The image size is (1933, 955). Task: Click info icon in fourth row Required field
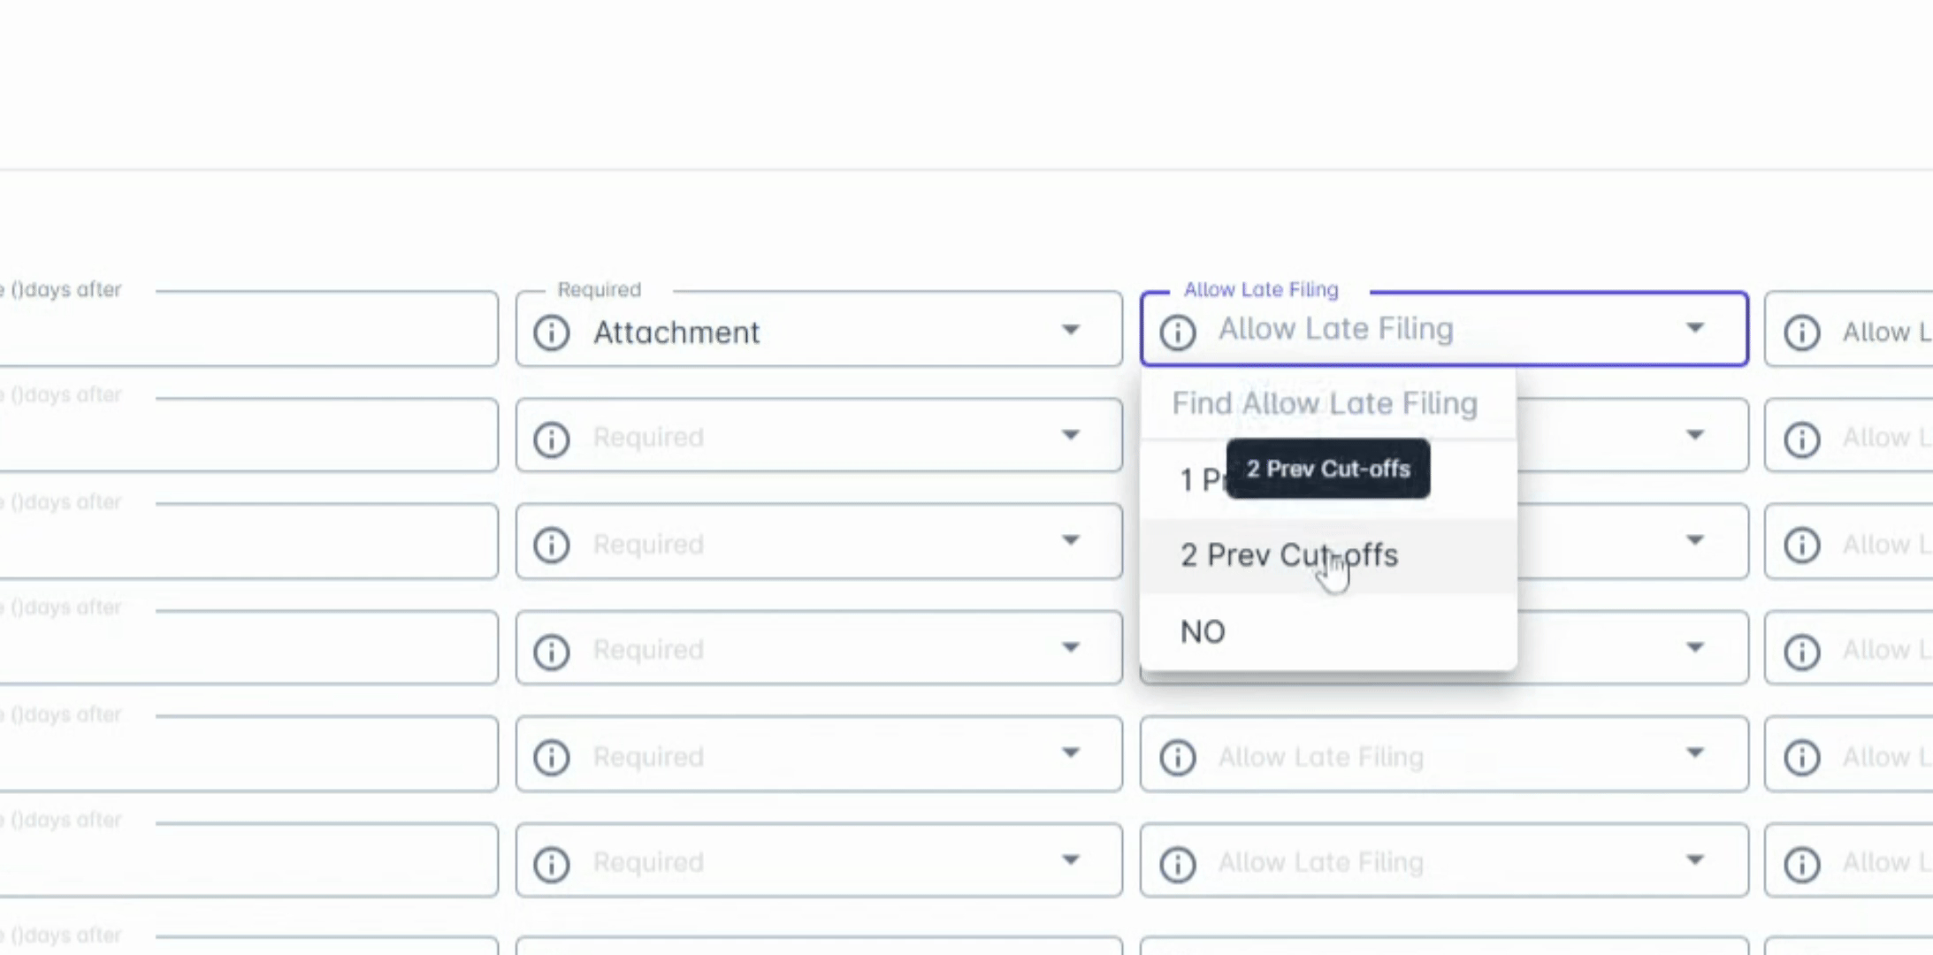coord(552,651)
